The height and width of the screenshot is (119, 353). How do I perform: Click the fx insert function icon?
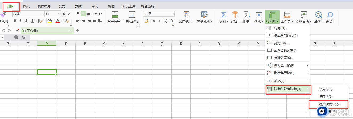pos(23,38)
